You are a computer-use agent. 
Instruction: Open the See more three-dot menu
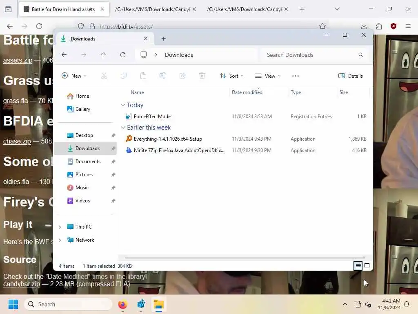pos(296,76)
